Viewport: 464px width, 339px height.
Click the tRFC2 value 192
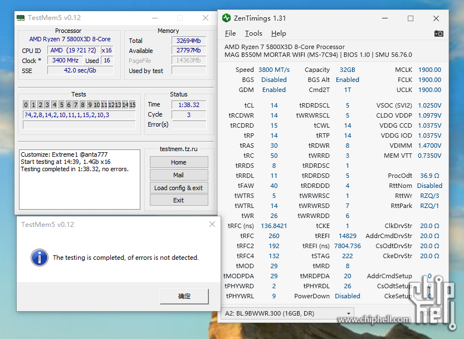click(274, 246)
